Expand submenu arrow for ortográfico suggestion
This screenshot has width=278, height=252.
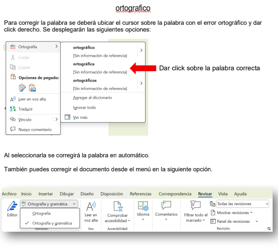pos(141,50)
